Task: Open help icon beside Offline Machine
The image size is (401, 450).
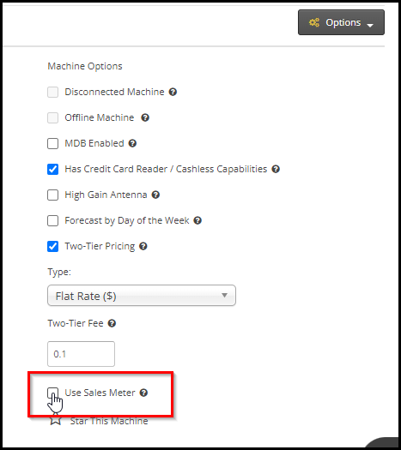Action: click(x=145, y=117)
